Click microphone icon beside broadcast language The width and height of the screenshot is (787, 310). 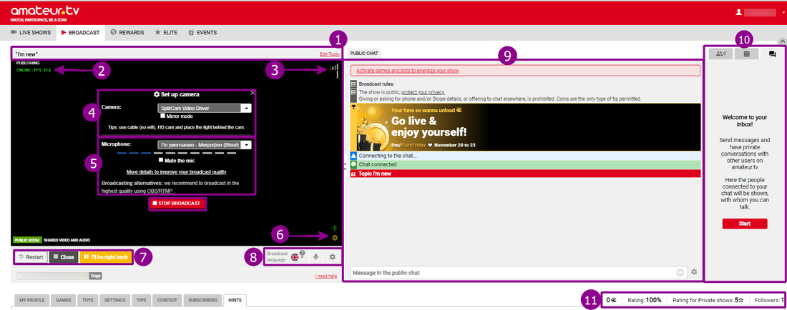tap(316, 256)
